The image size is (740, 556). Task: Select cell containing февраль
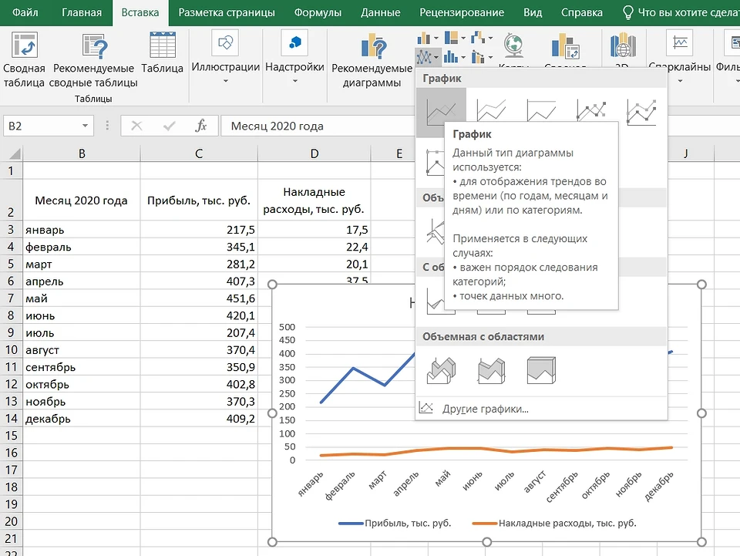coord(82,248)
